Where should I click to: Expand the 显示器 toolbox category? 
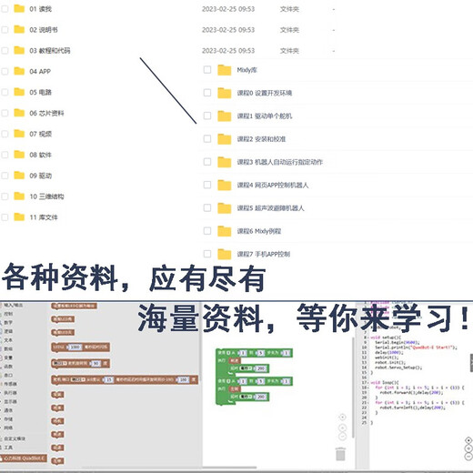(x=10, y=401)
